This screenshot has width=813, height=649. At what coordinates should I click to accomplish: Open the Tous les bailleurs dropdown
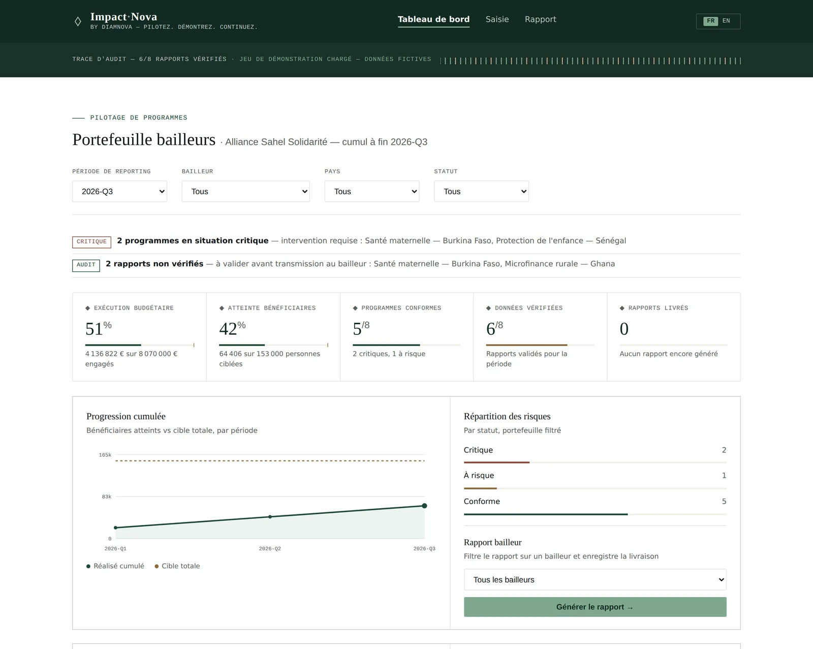click(595, 580)
